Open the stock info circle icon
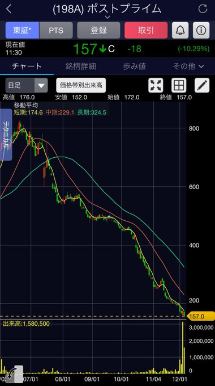 coord(201,30)
